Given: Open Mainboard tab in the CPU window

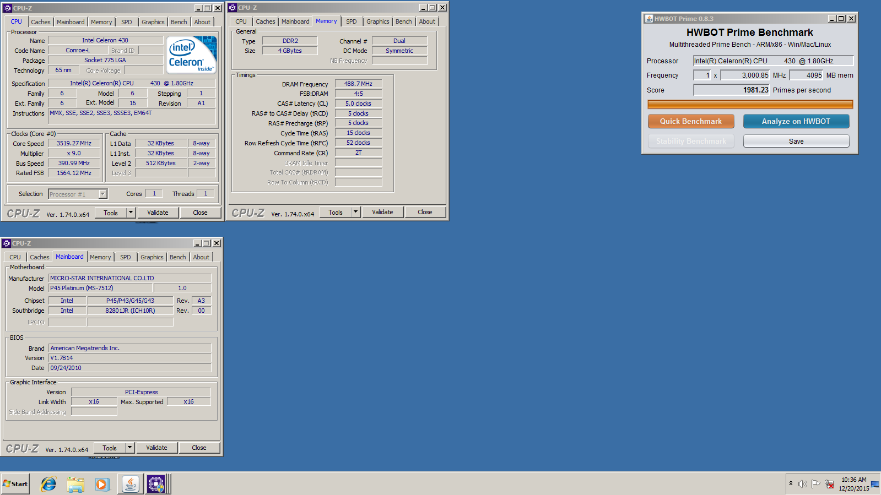Looking at the screenshot, I should click(x=71, y=22).
